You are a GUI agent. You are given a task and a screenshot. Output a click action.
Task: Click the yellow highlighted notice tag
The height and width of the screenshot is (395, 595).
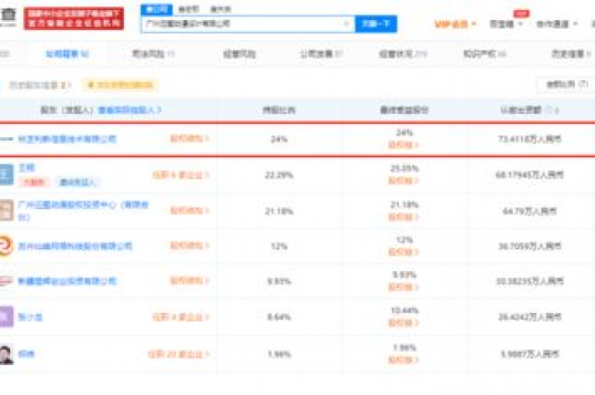click(120, 85)
